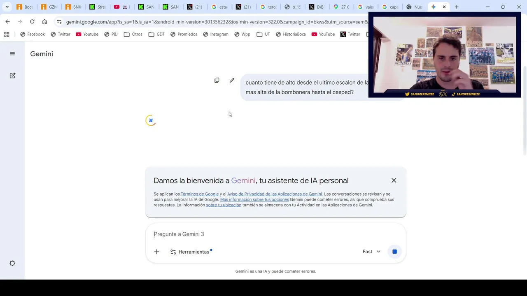Open the apps grid icon in bookmarks bar

tap(7, 34)
